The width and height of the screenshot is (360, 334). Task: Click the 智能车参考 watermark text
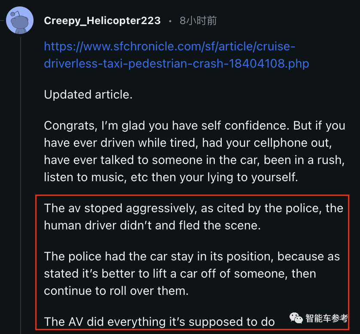326,319
